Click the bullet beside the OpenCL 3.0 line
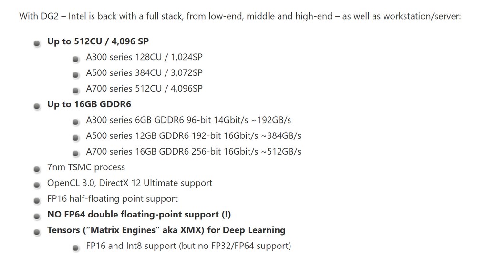This screenshot has height=258, width=477. [37, 185]
